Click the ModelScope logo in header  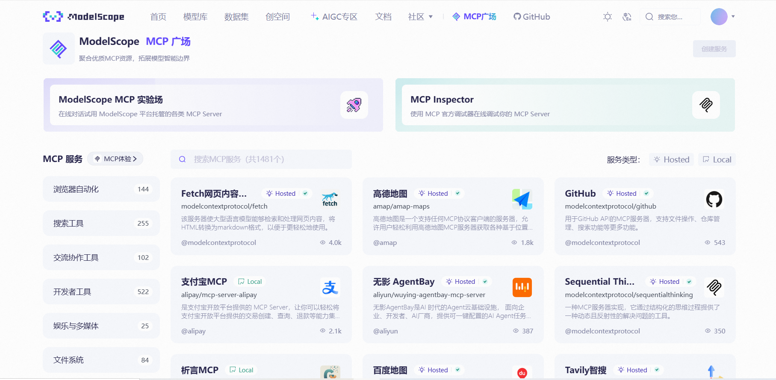84,17
